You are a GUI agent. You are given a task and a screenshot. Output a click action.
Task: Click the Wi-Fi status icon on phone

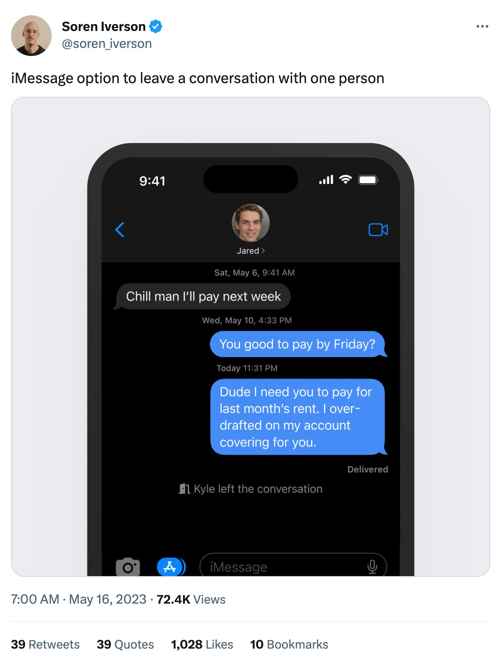coord(345,179)
